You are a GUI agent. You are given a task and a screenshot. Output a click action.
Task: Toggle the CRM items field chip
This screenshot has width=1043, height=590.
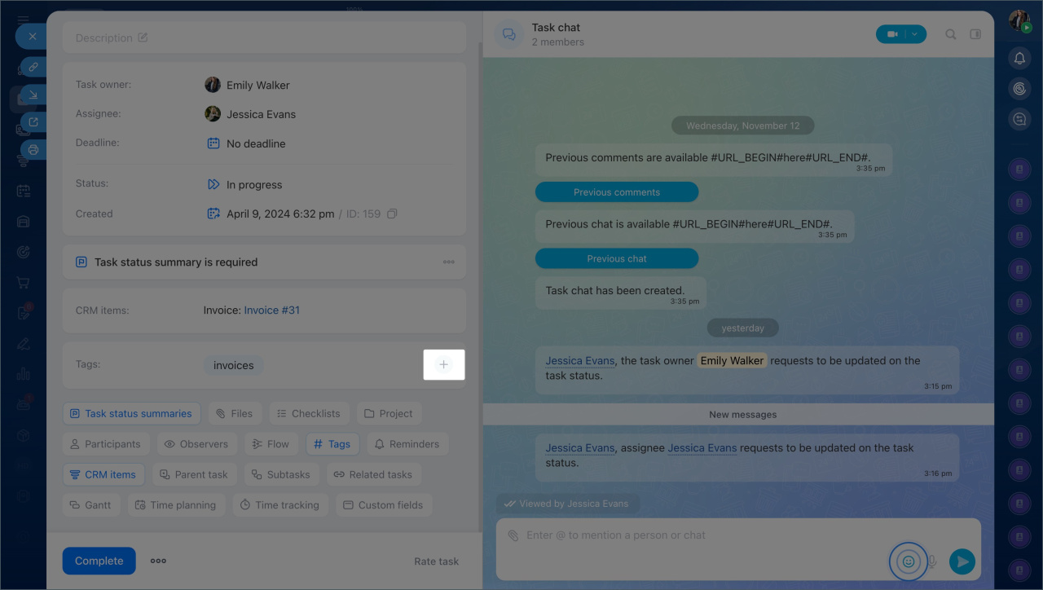coord(103,474)
